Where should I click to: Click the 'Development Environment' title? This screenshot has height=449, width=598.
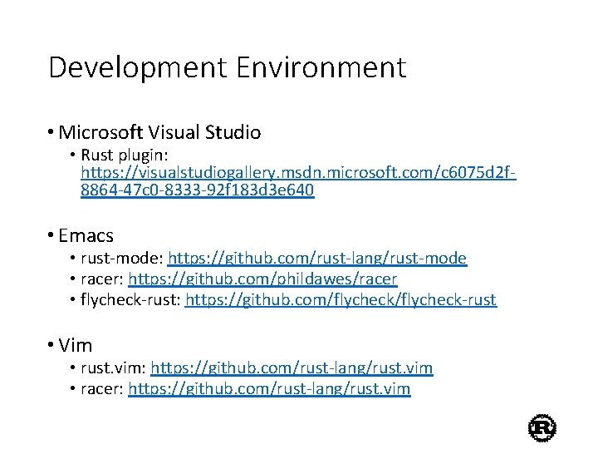tap(228, 67)
